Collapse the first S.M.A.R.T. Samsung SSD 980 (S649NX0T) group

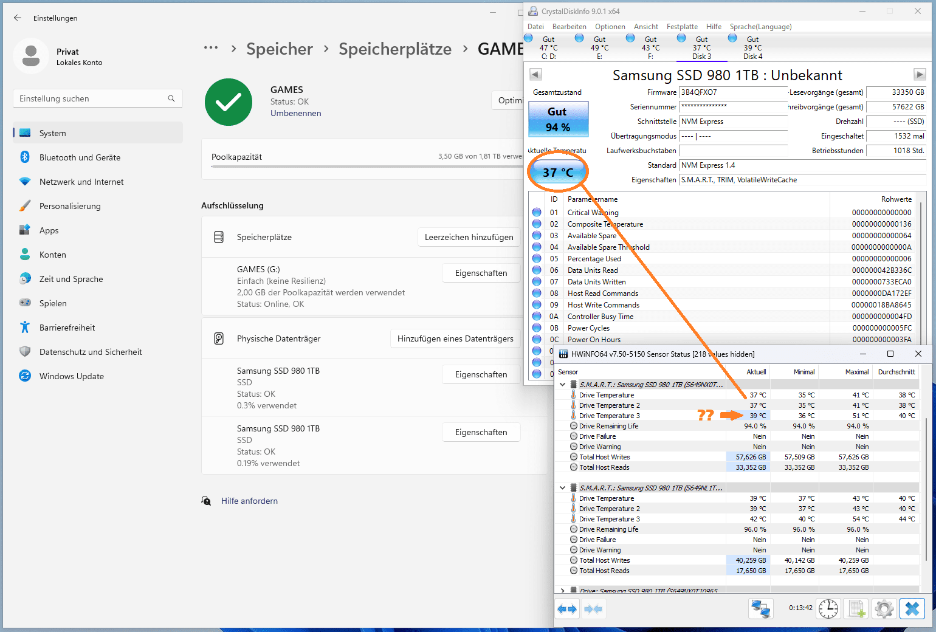(x=563, y=384)
